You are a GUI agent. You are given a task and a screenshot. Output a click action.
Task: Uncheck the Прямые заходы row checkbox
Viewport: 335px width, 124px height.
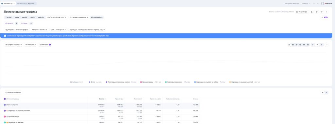coord(5,116)
